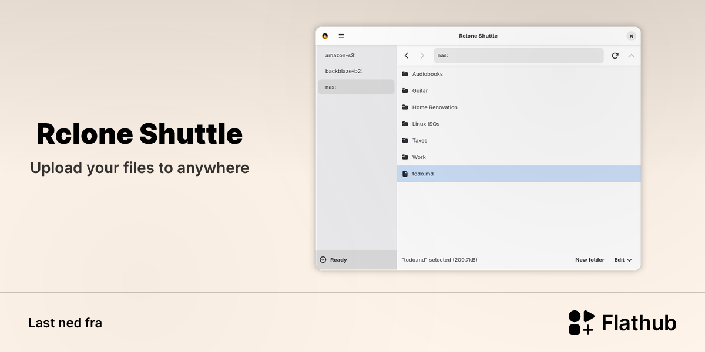This screenshot has height=352, width=705.
Task: Click the "todo.md" selected (209.7kB) status text
Action: 439,260
